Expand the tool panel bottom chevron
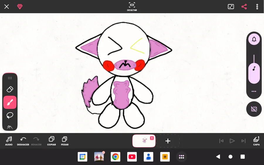This screenshot has width=264, height=165. pyautogui.click(x=10, y=127)
